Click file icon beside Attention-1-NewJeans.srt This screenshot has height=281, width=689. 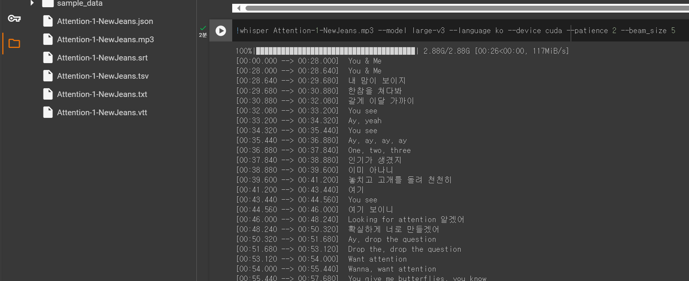tap(48, 58)
